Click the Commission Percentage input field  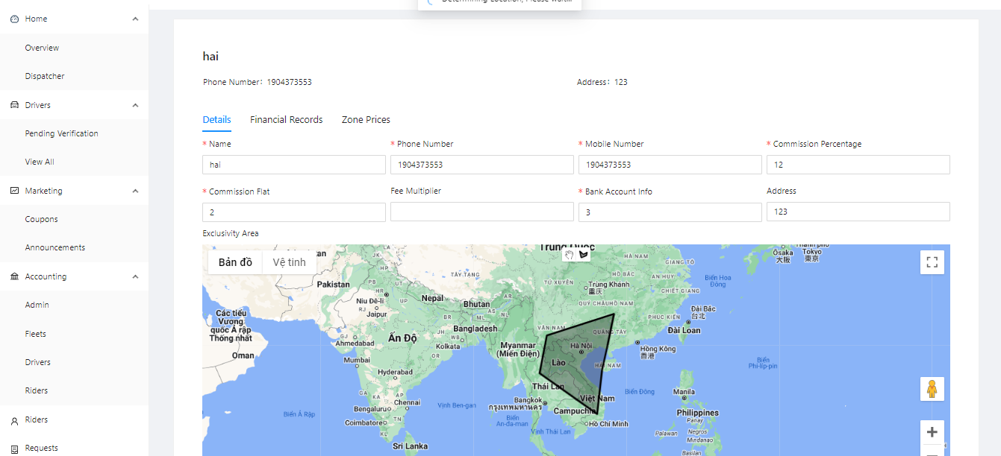point(858,165)
